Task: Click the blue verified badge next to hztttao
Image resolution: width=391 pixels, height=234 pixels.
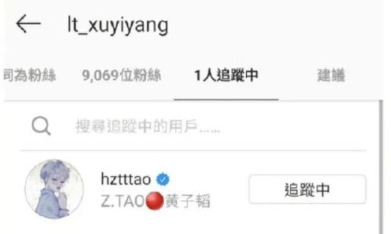Action: click(x=163, y=179)
